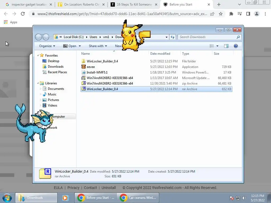The height and width of the screenshot is (203, 271).
Task: Open a new Chrome tab with plus button
Action: [219, 4]
